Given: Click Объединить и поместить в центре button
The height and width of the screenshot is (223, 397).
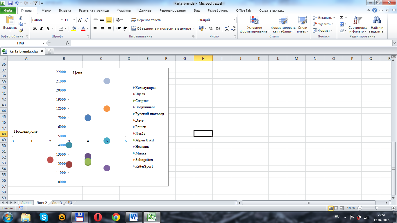Looking at the screenshot, I should coord(163,28).
